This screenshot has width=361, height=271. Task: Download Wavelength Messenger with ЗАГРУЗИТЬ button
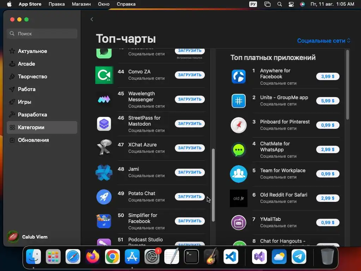point(190,99)
